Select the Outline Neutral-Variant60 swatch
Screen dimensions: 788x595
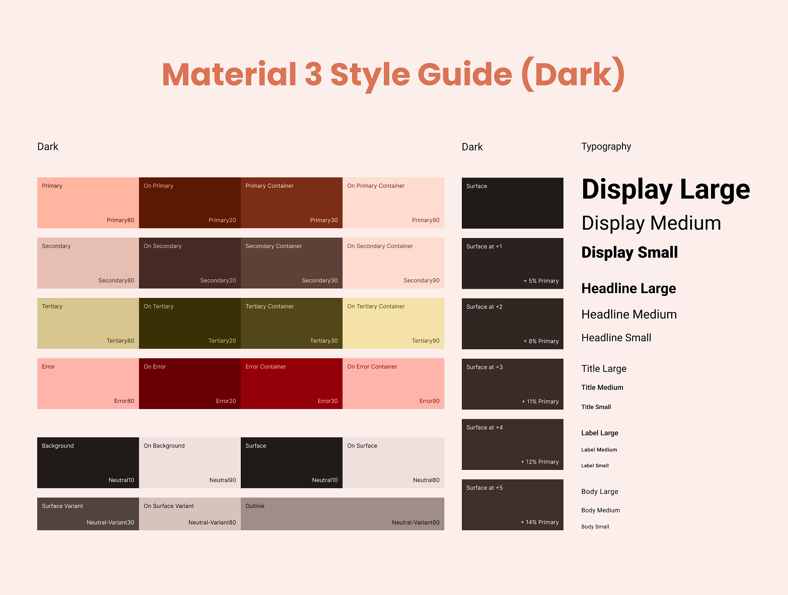point(342,514)
